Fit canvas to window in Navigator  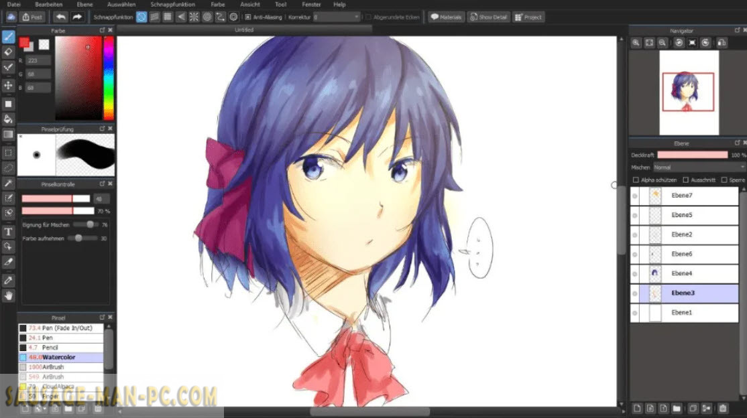tap(649, 43)
